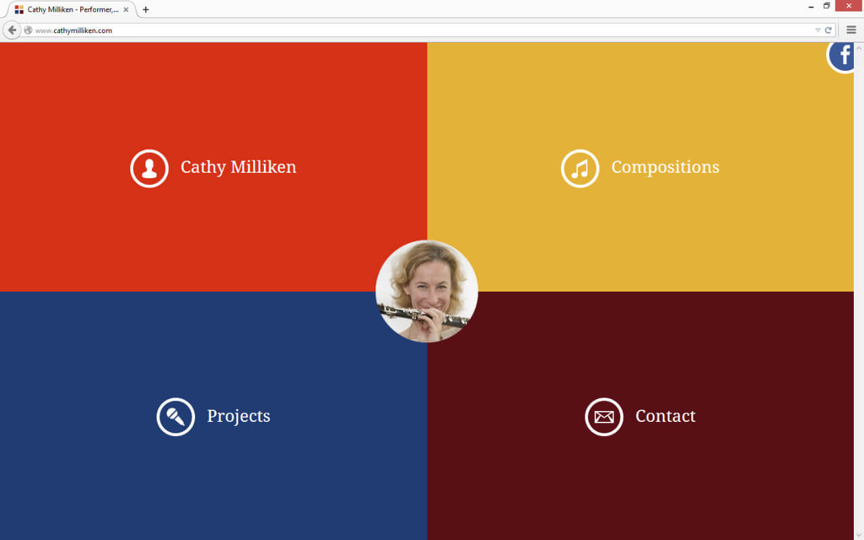
Task: Open the Contact text link
Action: [x=666, y=416]
